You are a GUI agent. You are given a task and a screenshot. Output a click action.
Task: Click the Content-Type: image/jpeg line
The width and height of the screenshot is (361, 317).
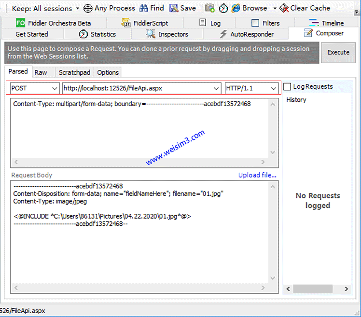(x=50, y=201)
